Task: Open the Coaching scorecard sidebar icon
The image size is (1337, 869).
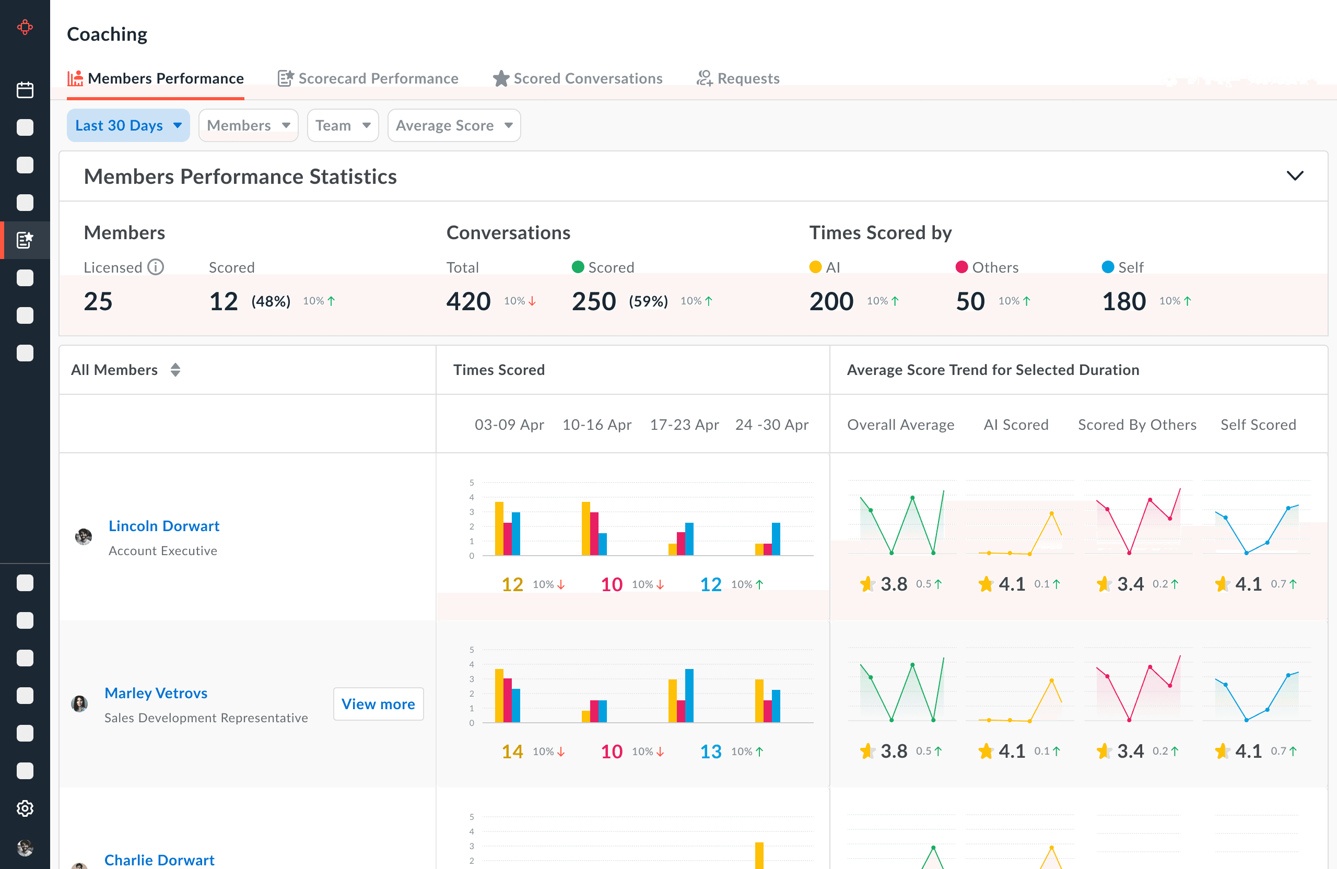Action: coord(25,240)
